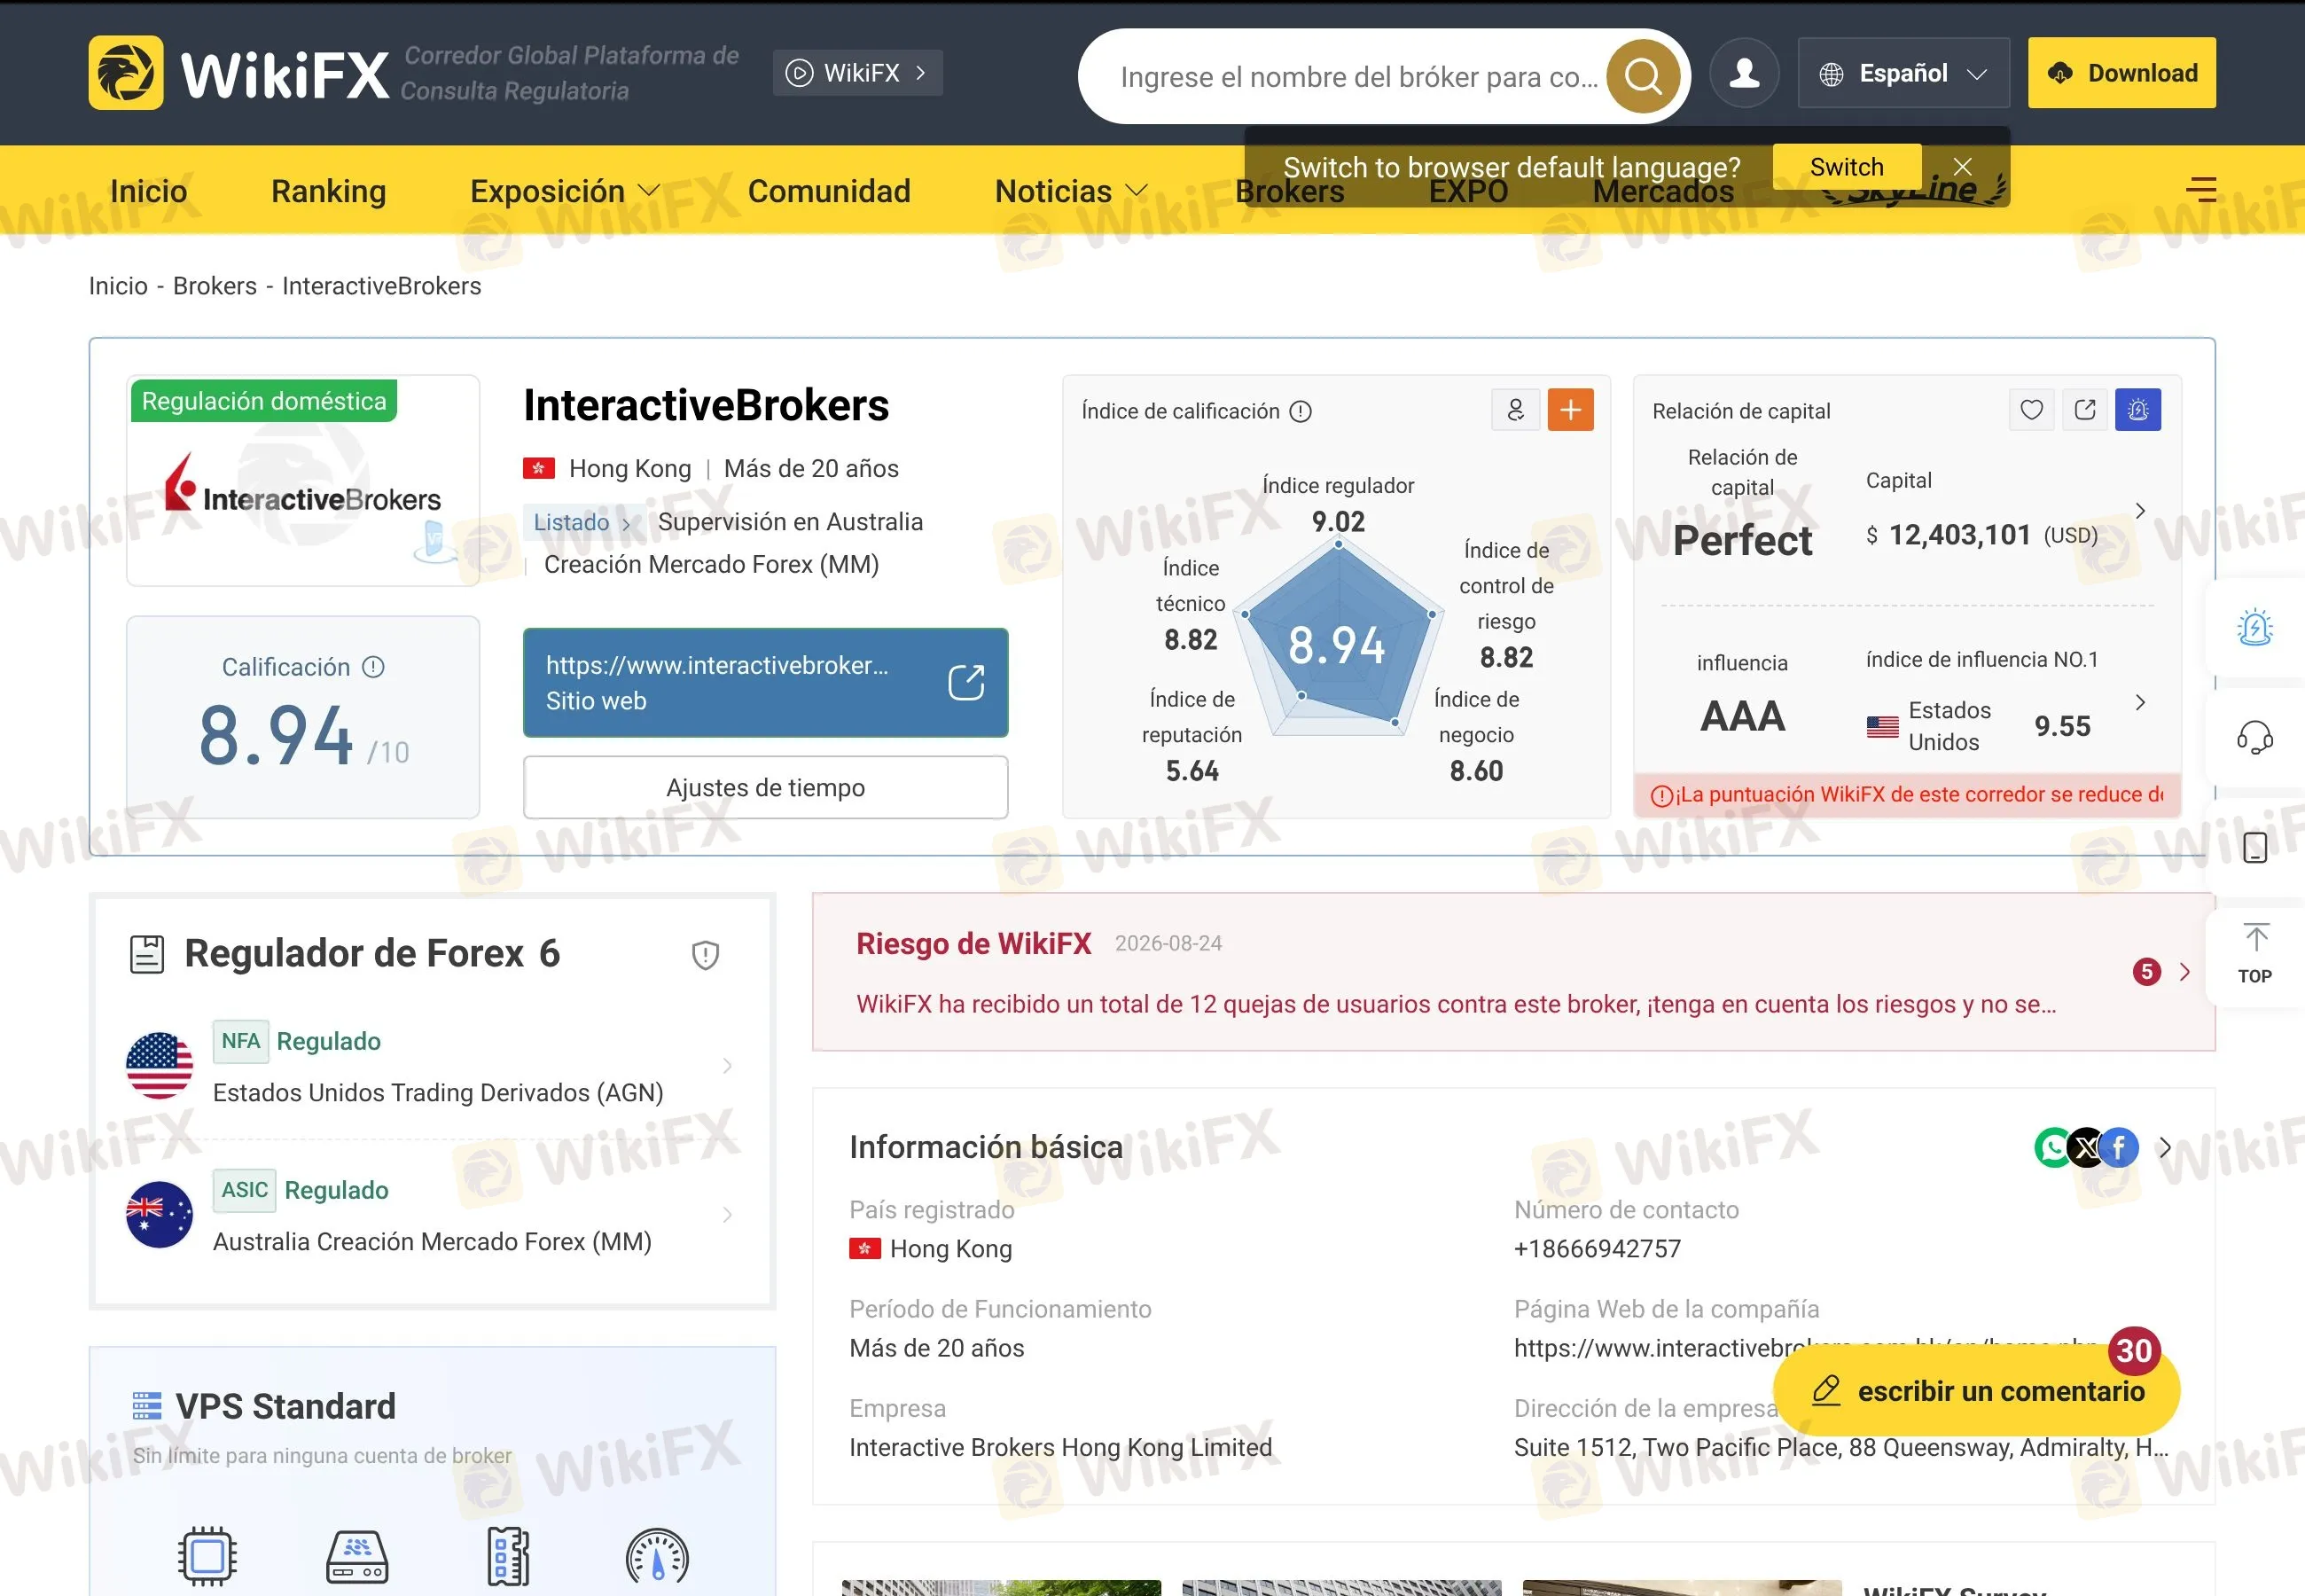This screenshot has width=2305, height=1596.
Task: Open customer support headset icon
Action: (2254, 738)
